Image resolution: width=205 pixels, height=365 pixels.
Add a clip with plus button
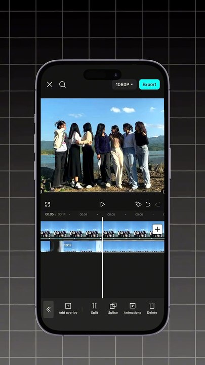point(157,229)
